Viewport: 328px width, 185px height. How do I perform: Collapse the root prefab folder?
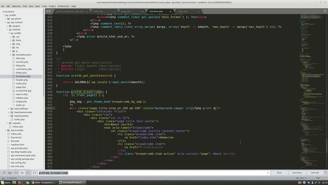tap(4, 15)
